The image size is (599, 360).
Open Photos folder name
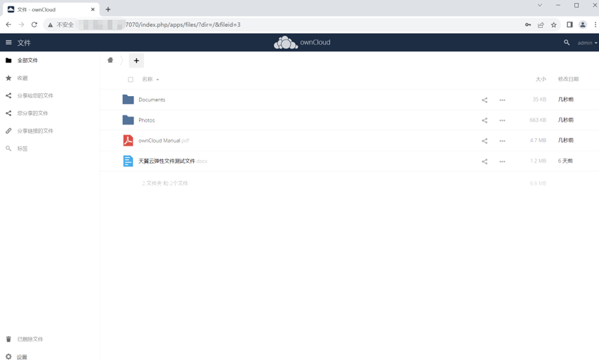[x=147, y=120]
